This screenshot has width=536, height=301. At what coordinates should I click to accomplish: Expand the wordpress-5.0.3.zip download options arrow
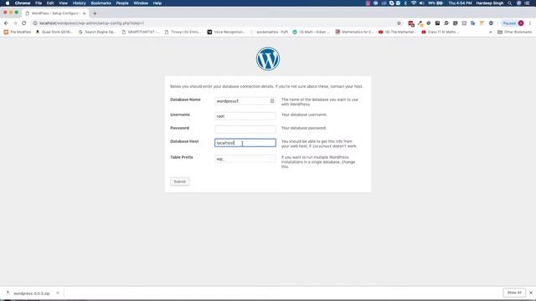pos(58,293)
